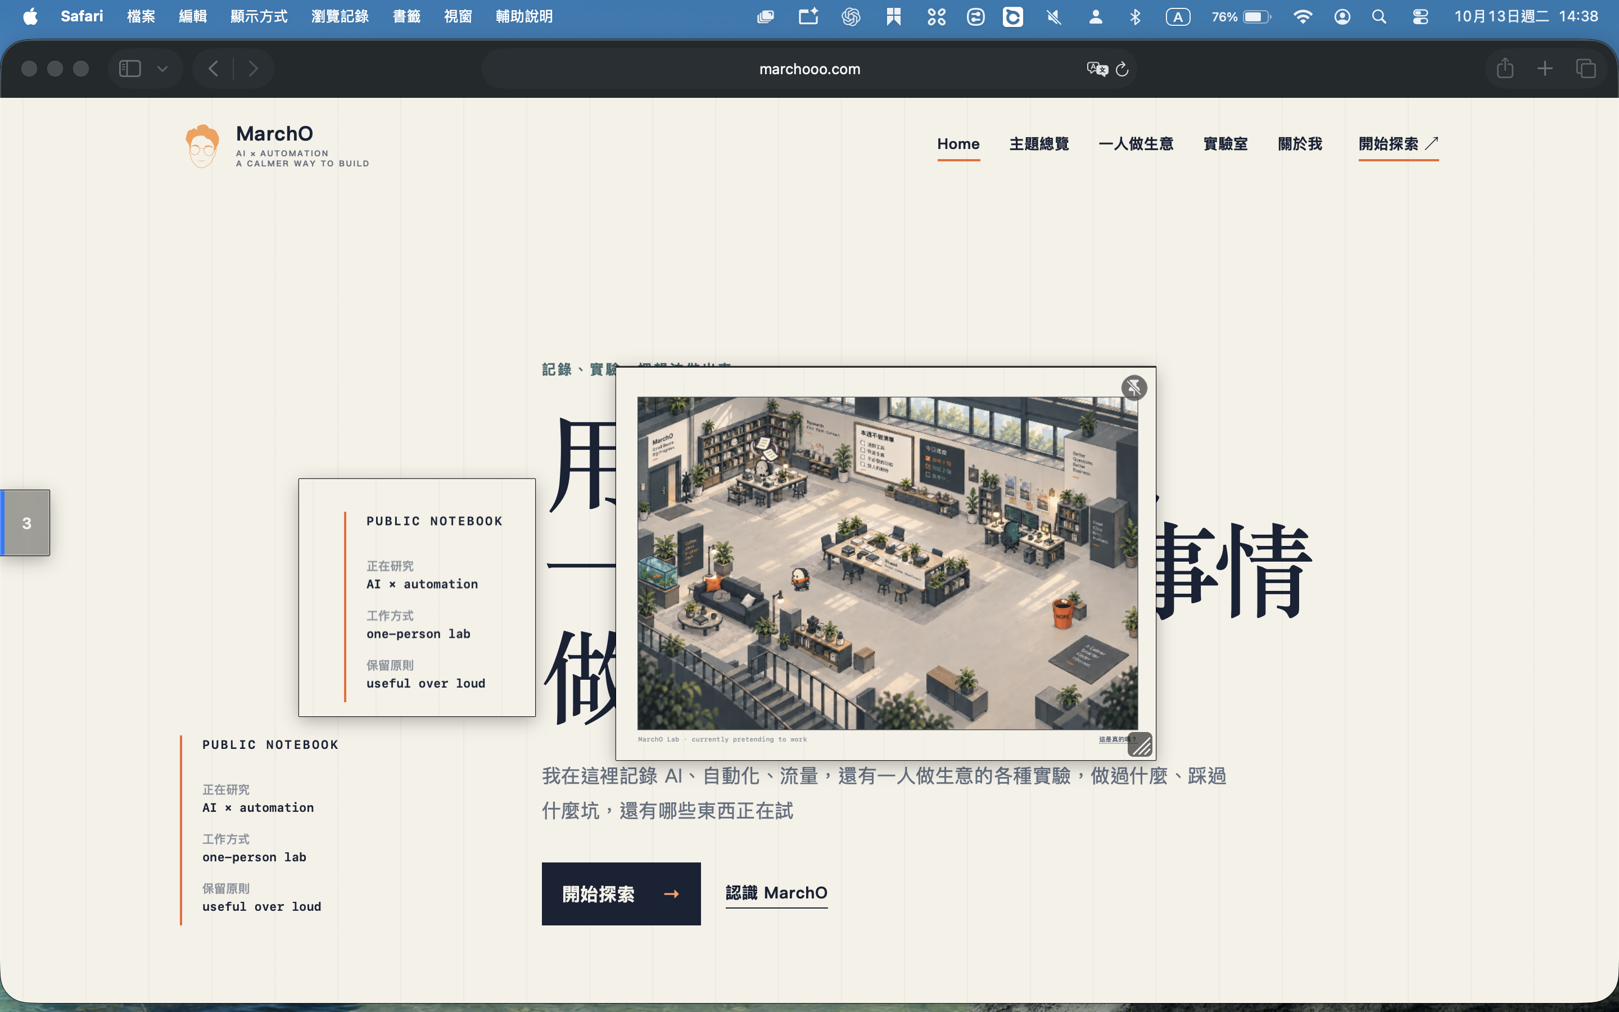Open the 輔助說明 menu

point(524,16)
